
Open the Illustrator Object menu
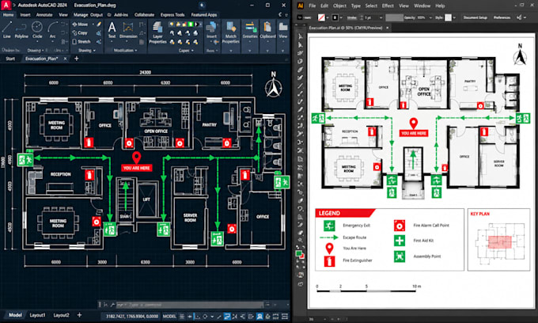[339, 6]
